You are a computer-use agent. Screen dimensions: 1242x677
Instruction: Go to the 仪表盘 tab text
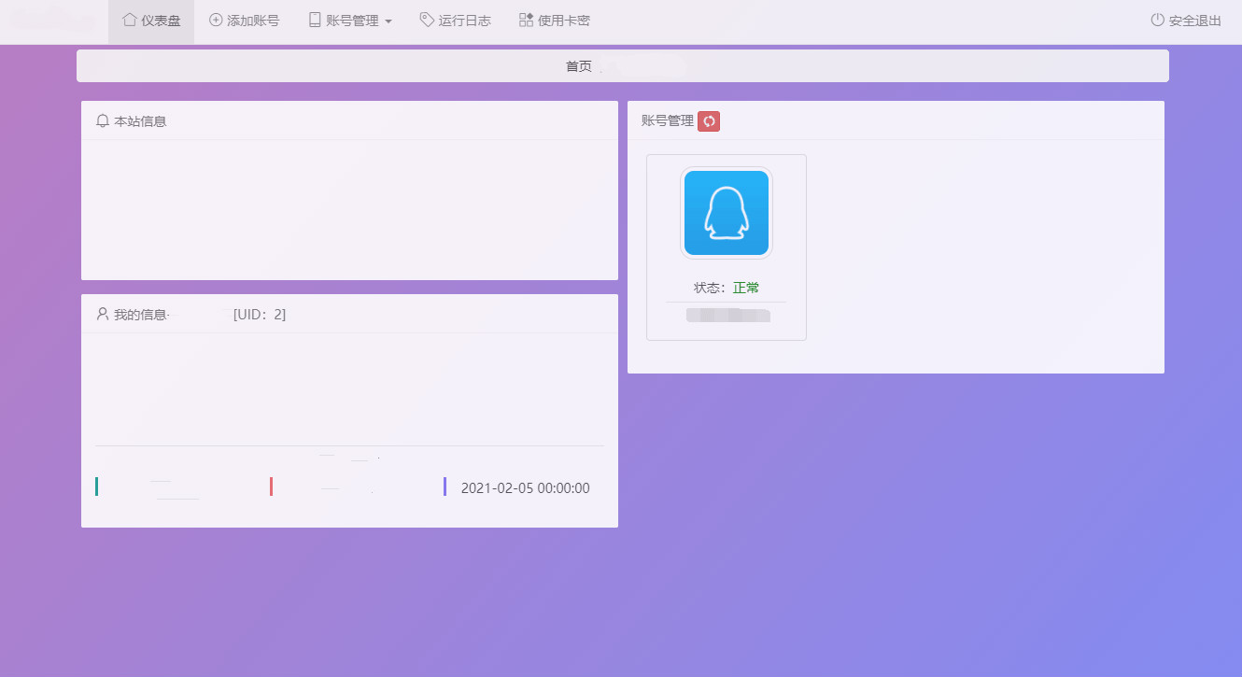(x=161, y=21)
